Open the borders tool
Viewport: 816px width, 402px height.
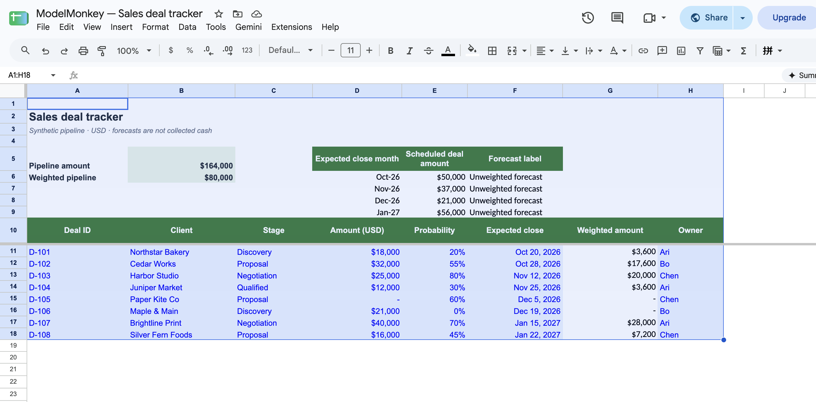492,51
